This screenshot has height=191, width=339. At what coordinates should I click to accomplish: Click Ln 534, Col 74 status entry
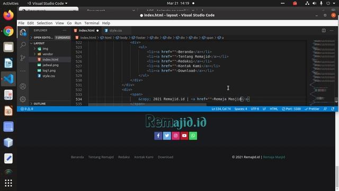tap(221, 109)
